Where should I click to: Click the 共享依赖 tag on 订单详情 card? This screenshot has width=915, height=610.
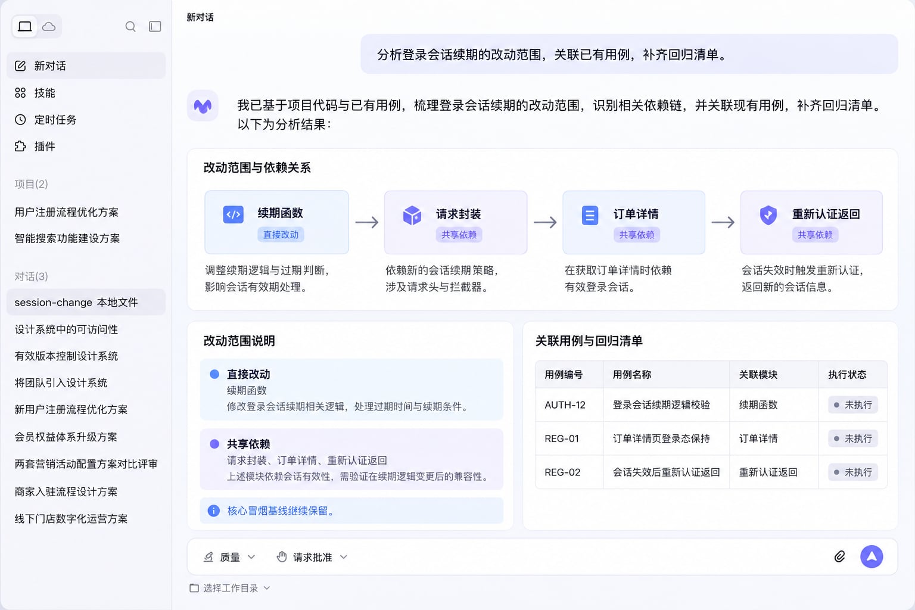pos(637,235)
